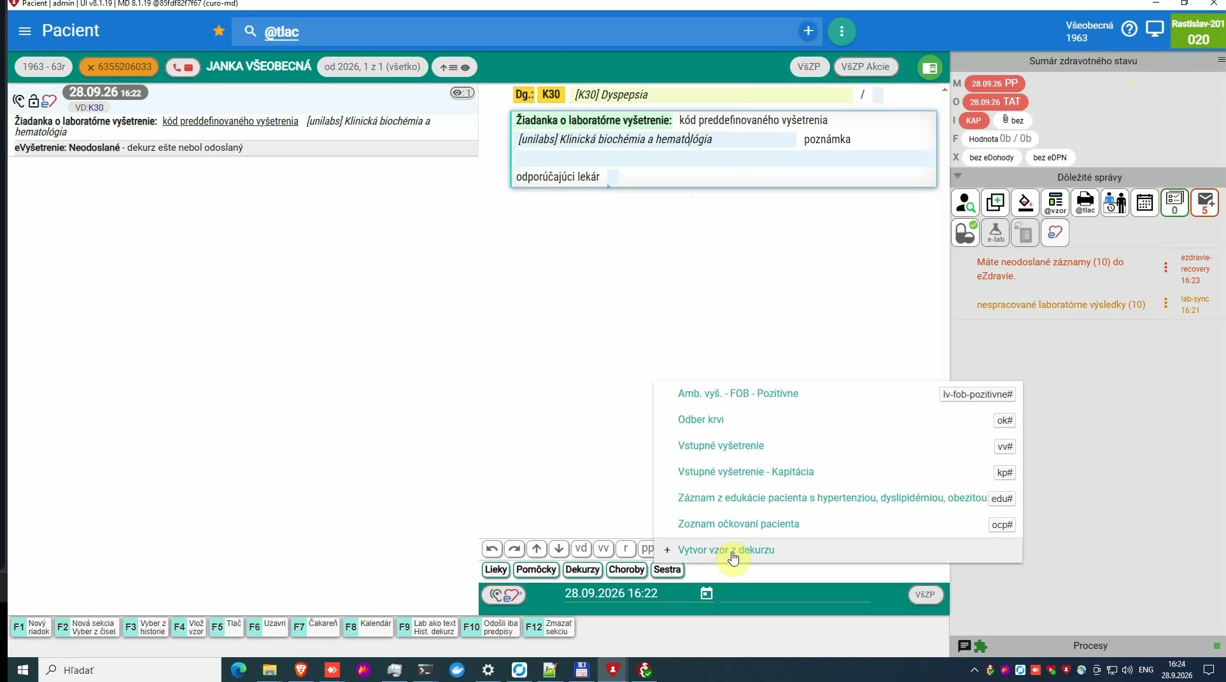
Task: Open the waiting room reception icon
Action: pyautogui.click(x=1115, y=203)
